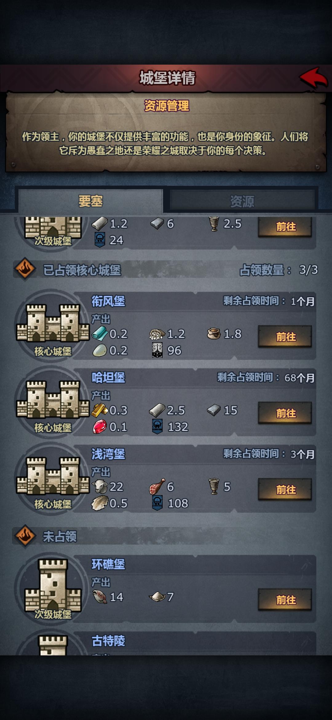Tap the fish resource icon in 环礁堡
The width and height of the screenshot is (332, 720).
pyautogui.click(x=100, y=597)
